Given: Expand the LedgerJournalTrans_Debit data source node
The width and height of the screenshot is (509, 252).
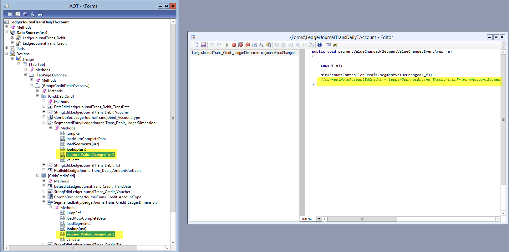Looking at the screenshot, I should point(13,37).
